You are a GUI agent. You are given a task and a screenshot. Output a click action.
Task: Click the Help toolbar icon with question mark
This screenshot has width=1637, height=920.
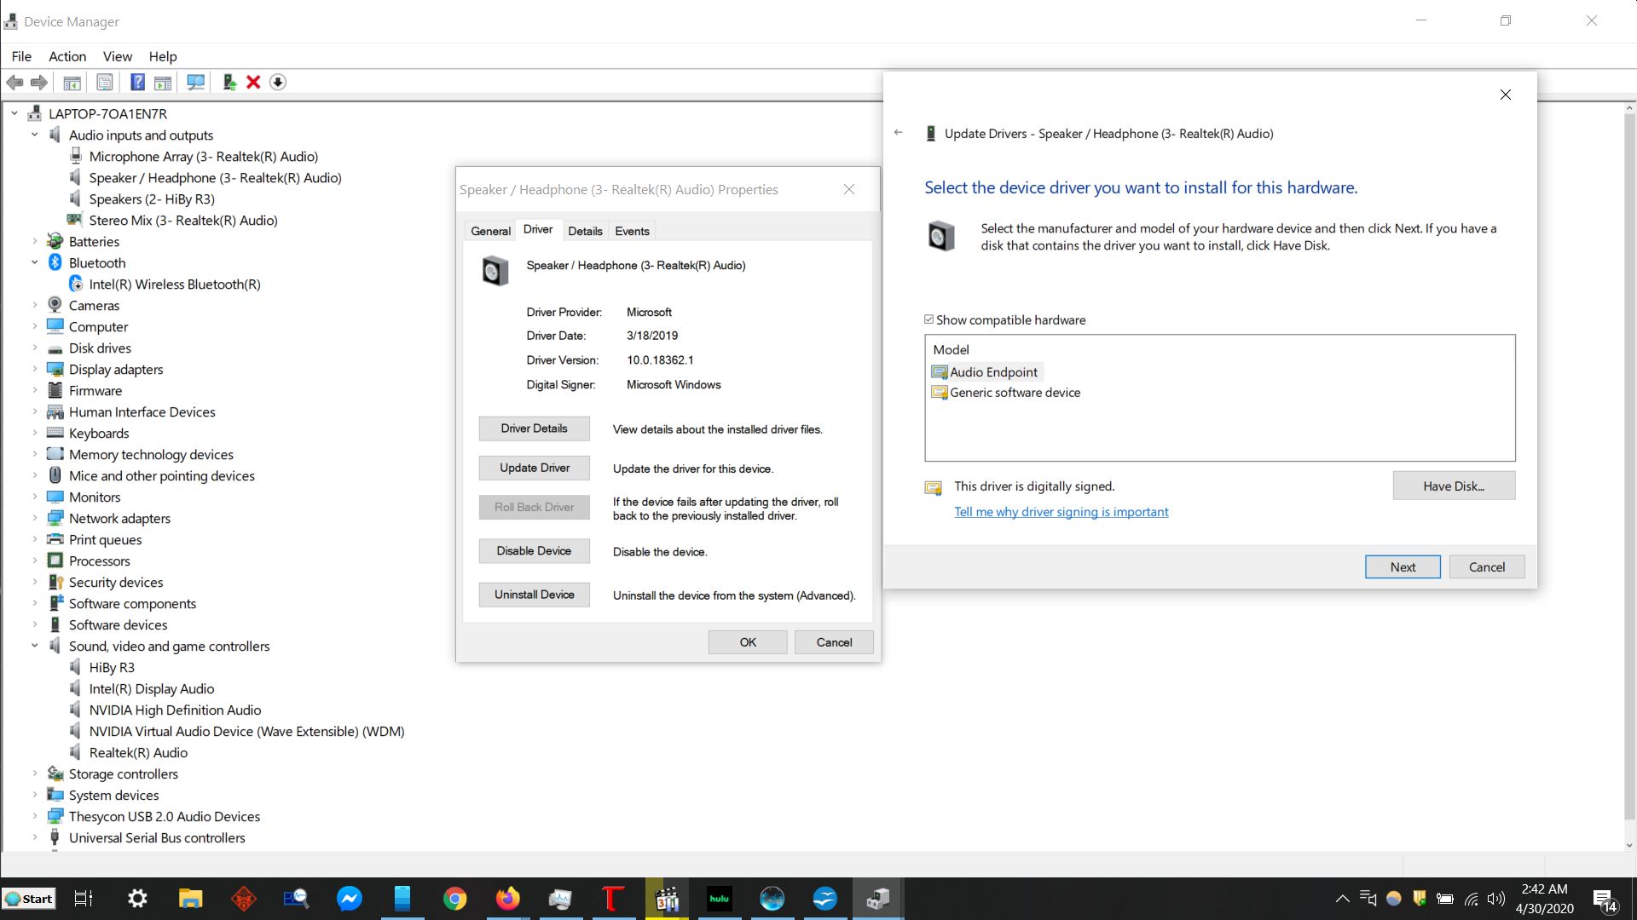(137, 82)
